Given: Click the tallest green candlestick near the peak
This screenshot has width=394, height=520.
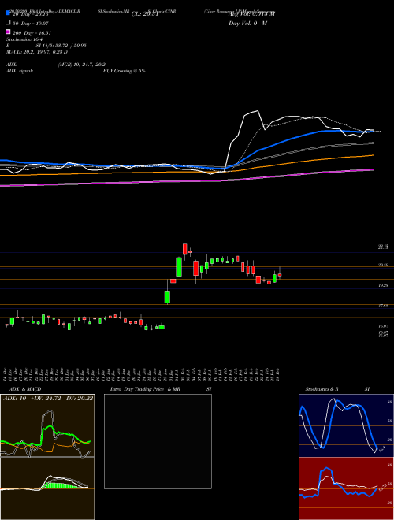Looking at the screenshot, I should [x=179, y=267].
